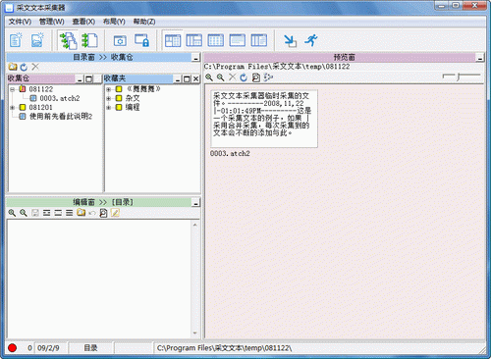Select the first layout icon in toolbar
Viewport: 491px width, 359px height.
(x=173, y=40)
